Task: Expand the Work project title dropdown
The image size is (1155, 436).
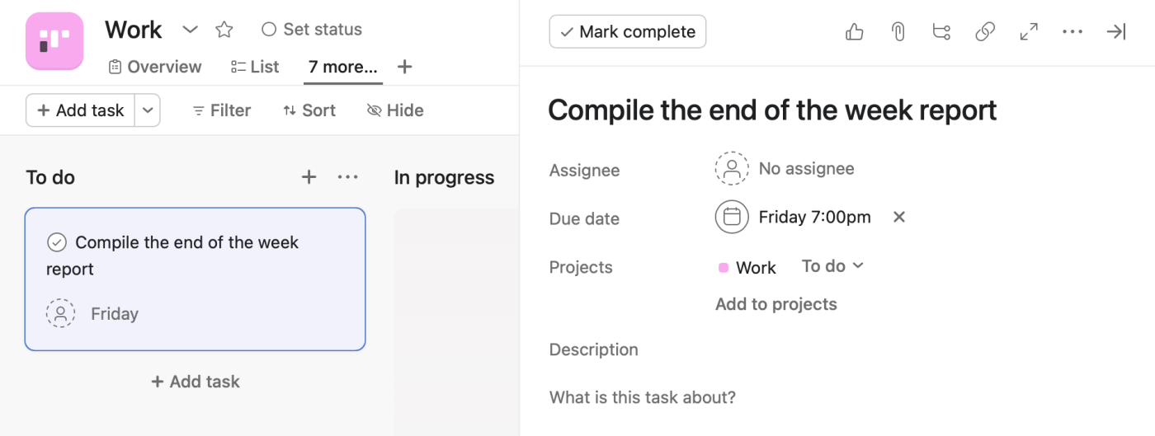Action: (191, 30)
